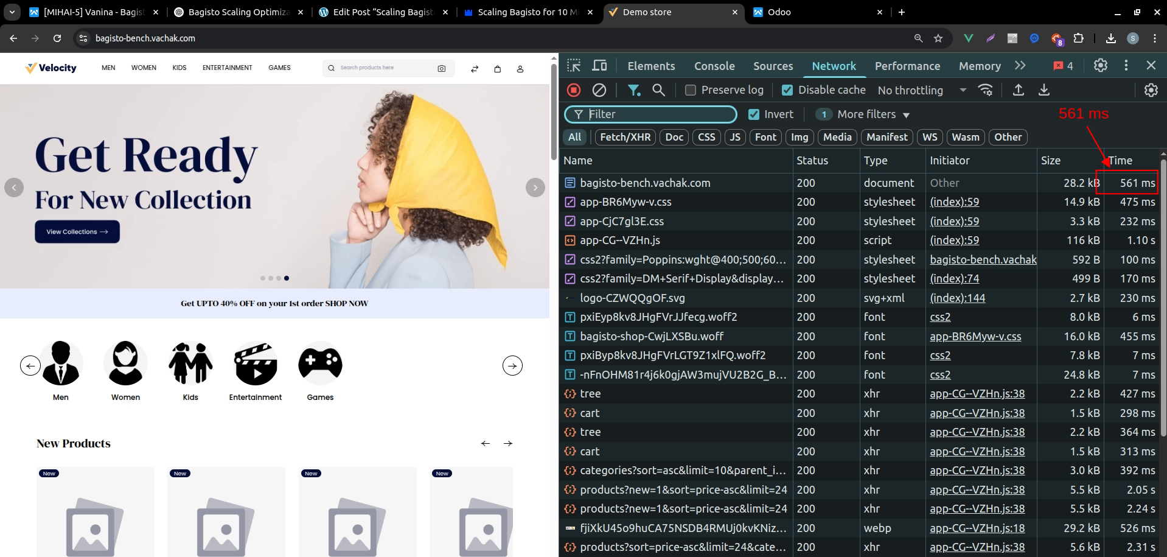
Task: Open browser downloads icon
Action: (1111, 38)
